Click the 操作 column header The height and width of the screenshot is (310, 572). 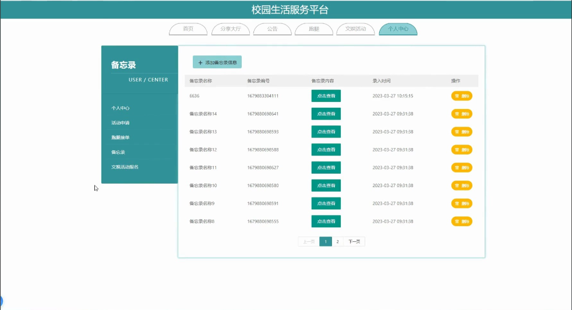point(456,80)
